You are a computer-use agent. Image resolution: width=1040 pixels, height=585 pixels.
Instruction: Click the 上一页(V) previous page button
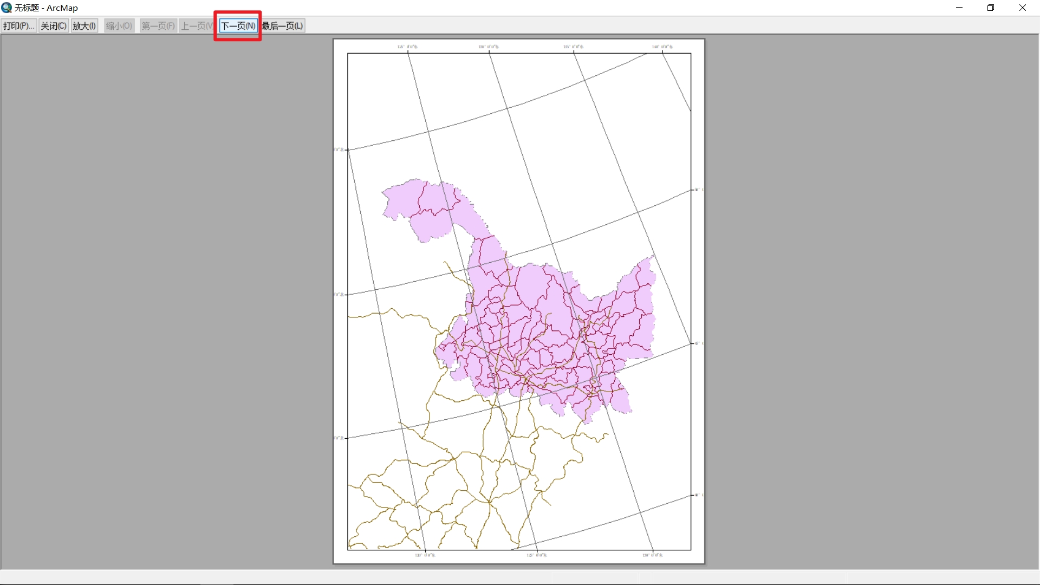(196, 26)
